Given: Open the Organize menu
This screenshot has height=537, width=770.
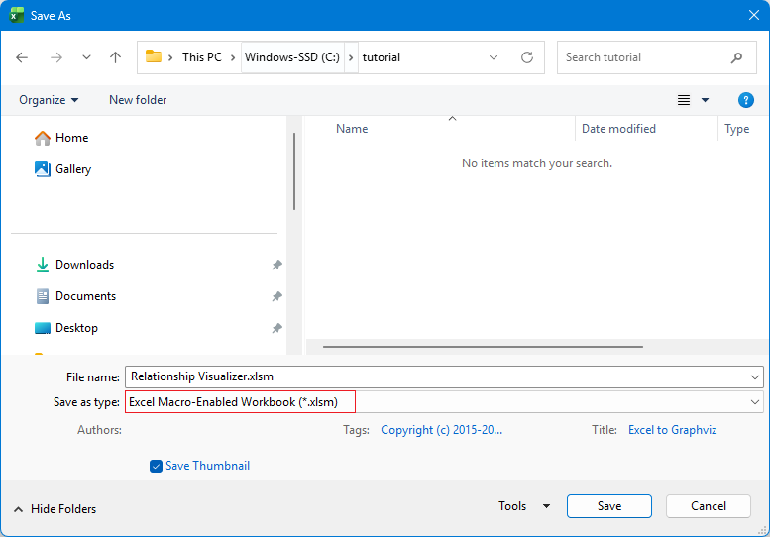Looking at the screenshot, I should tap(49, 100).
